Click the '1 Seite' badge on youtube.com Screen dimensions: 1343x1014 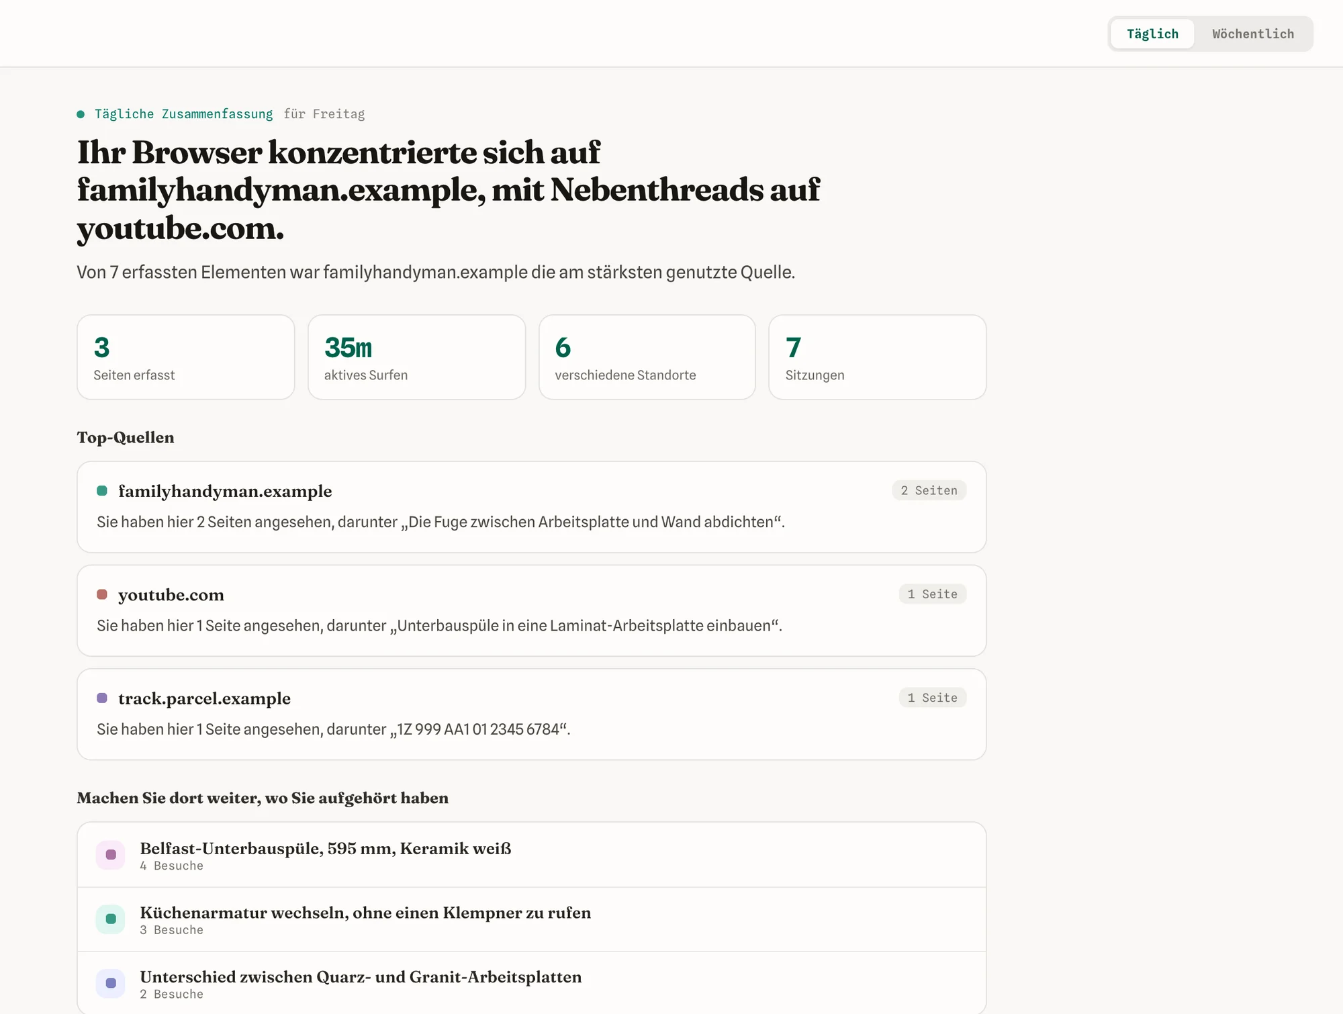[x=932, y=594]
